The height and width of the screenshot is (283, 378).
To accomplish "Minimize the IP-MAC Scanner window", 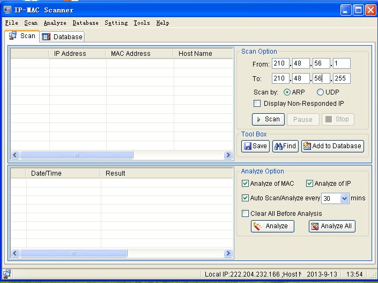I will (346, 10).
